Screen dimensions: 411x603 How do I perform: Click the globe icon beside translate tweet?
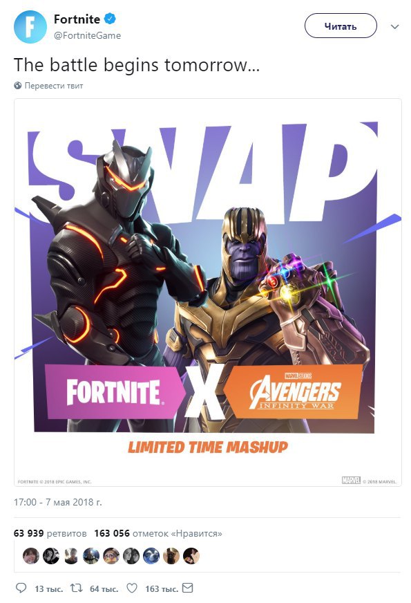(18, 86)
